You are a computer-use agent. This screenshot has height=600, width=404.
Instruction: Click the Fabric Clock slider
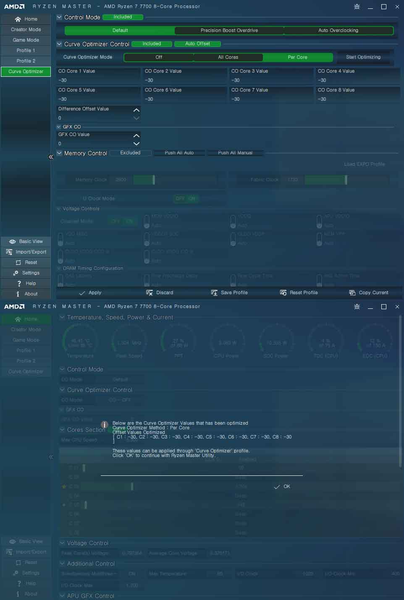347,180
